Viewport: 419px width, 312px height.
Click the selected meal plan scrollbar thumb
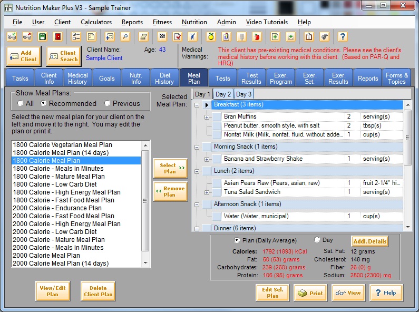407,138
